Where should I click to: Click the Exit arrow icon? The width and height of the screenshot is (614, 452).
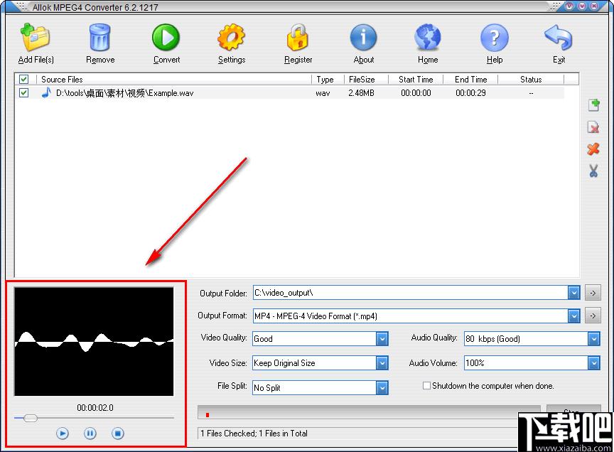point(559,37)
